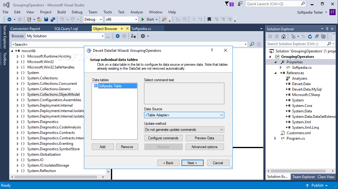Click the wizard help question mark

pyautogui.click(x=212, y=50)
